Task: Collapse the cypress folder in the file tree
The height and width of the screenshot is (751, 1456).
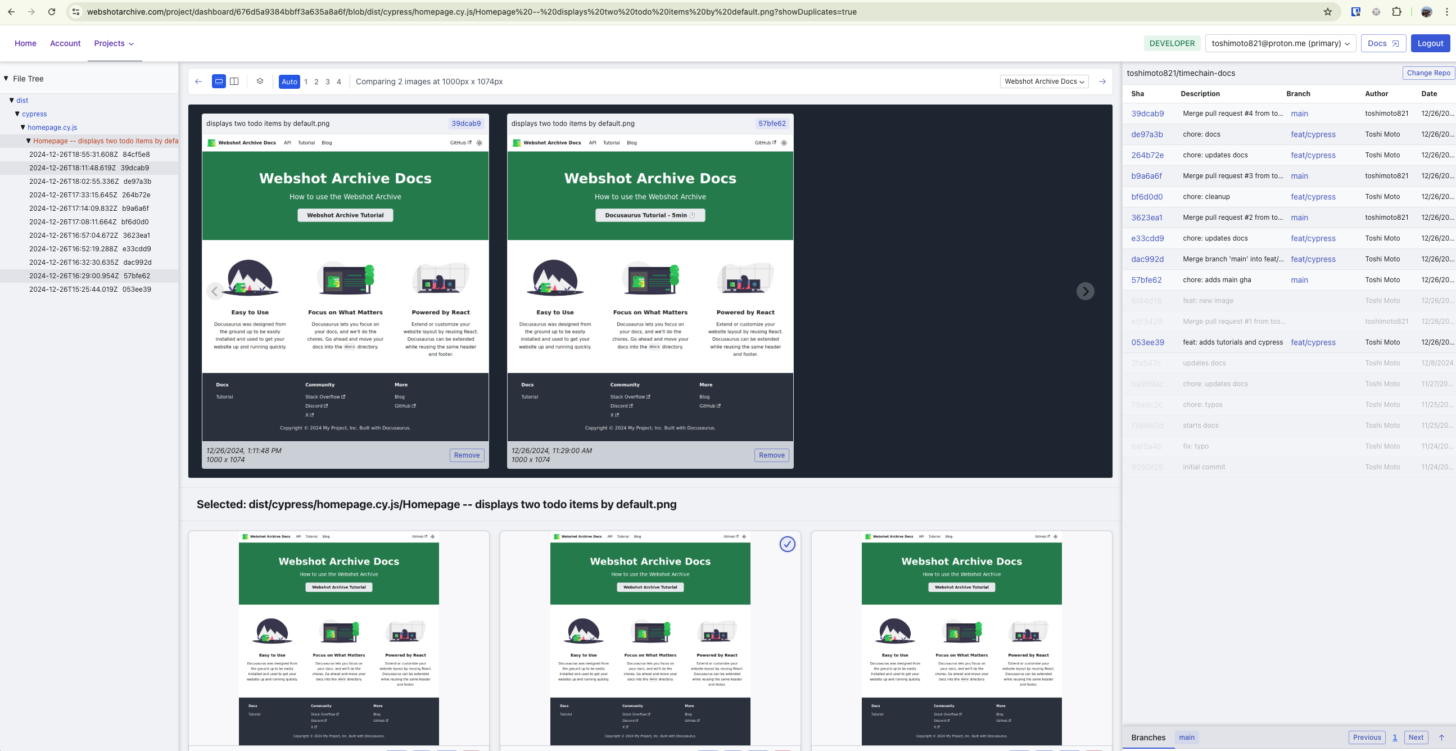Action: click(x=17, y=114)
